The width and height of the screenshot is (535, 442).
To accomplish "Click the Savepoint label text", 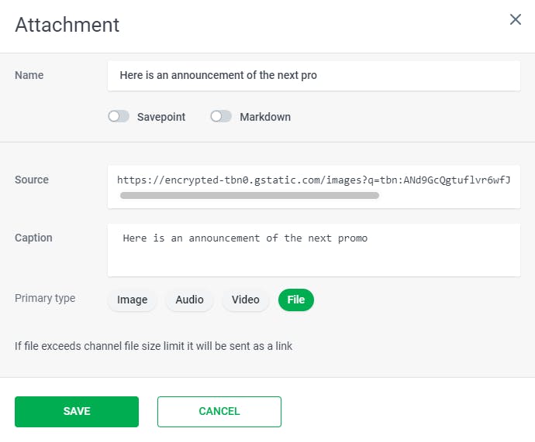I will pos(161,117).
